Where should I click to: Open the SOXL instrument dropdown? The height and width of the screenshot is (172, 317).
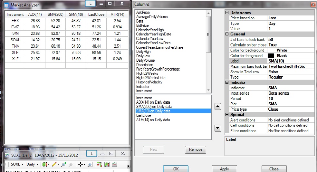[17, 164]
